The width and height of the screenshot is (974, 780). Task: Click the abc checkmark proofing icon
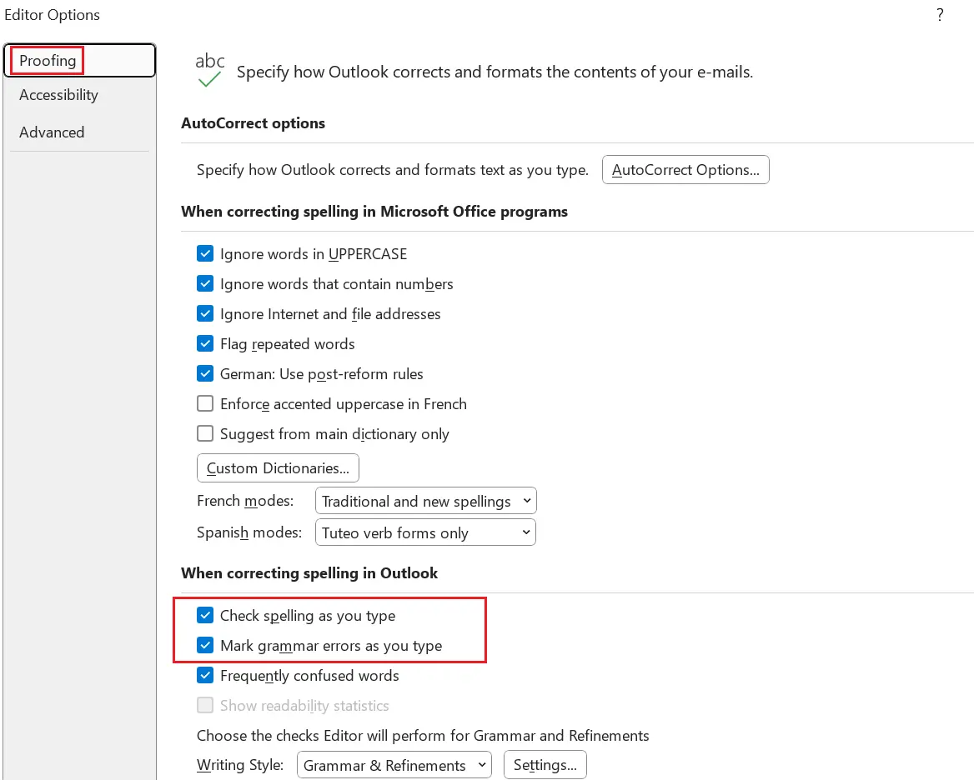point(209,69)
